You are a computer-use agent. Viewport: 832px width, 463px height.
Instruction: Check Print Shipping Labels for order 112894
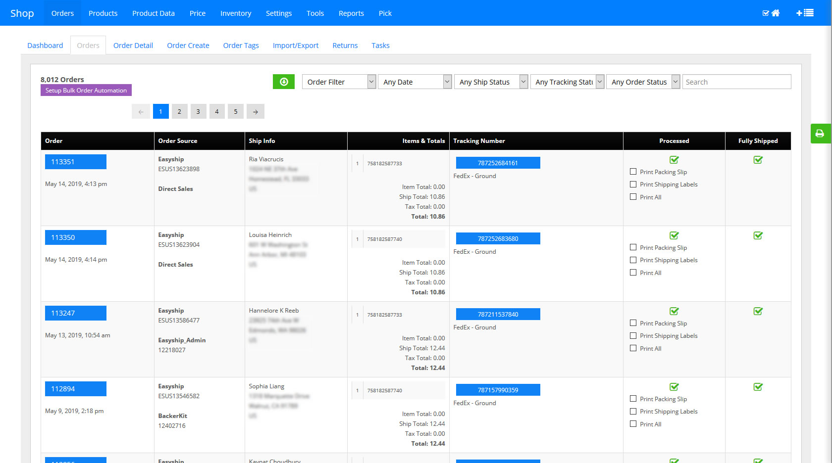pos(633,411)
